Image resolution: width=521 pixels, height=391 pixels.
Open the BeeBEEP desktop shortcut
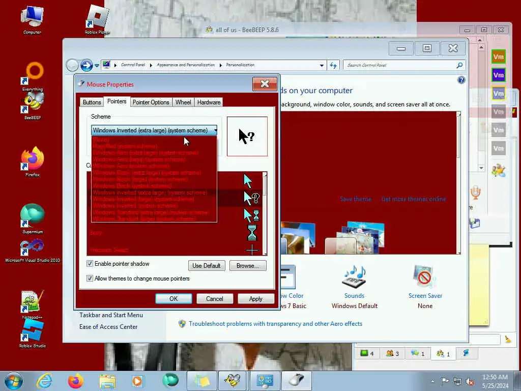[x=33, y=106]
